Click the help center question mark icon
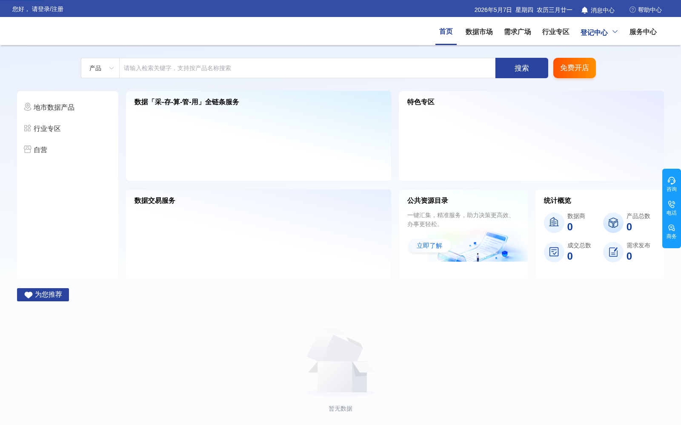Screen dimensions: 681x425 pos(632,9)
